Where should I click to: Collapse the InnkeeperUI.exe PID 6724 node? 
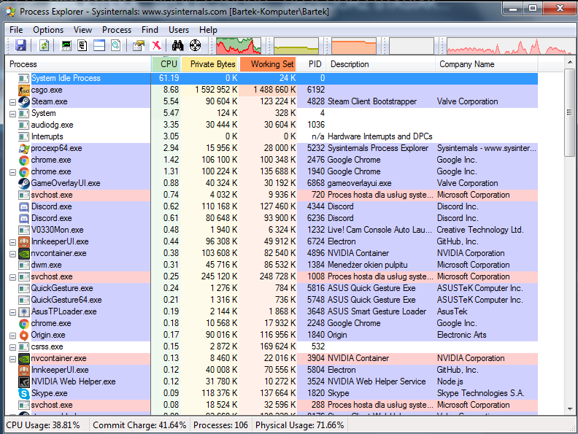[12, 242]
